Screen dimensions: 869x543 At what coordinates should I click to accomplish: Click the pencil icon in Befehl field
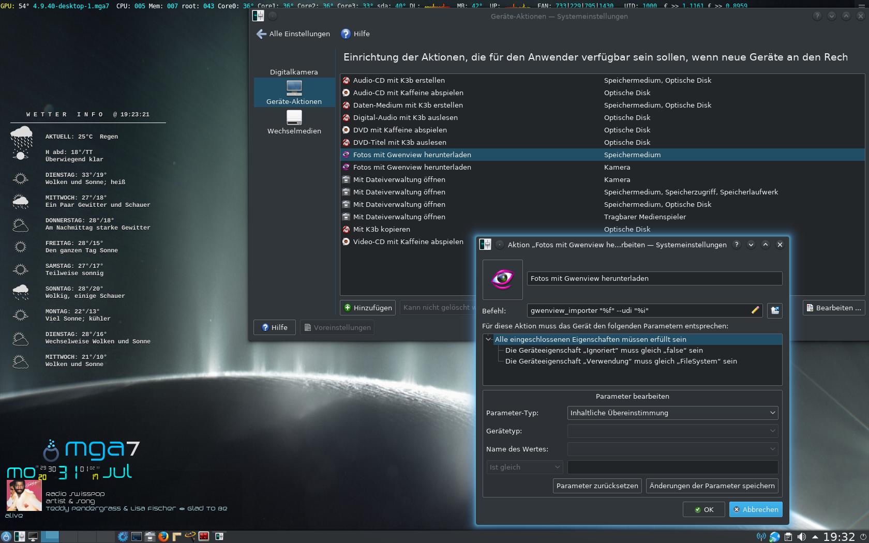[x=755, y=310]
